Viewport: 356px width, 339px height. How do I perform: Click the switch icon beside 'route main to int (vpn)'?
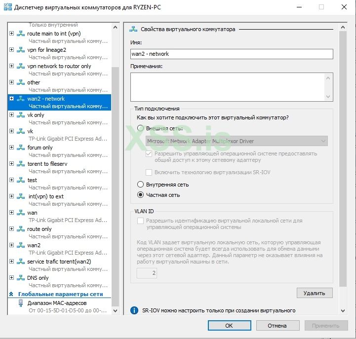point(21,34)
